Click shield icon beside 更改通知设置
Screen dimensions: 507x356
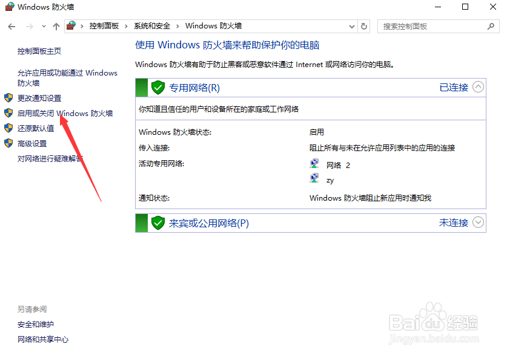click(x=8, y=98)
